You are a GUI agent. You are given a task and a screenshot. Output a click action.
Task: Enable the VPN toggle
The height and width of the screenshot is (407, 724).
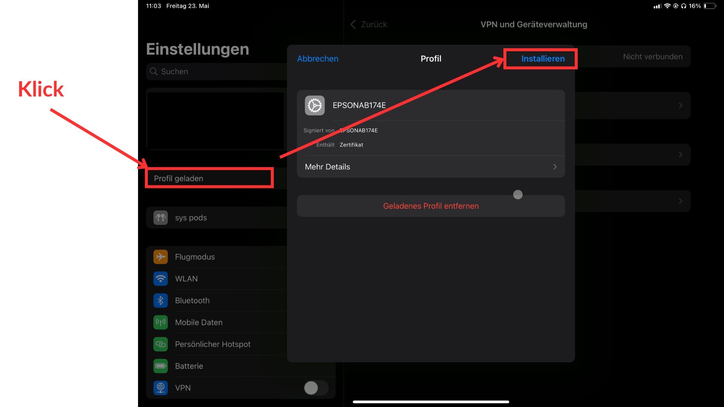tap(315, 388)
